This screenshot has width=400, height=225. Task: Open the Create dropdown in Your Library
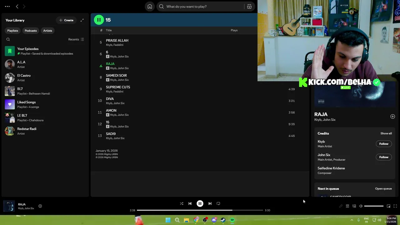click(x=66, y=20)
